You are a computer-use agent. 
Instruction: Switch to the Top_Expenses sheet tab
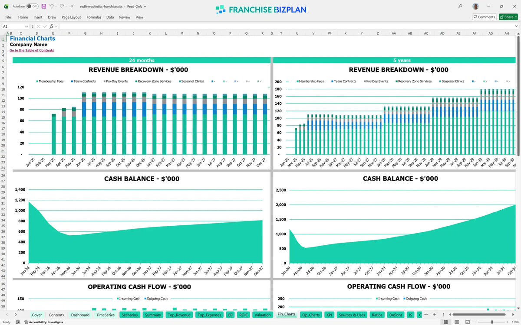[209, 315]
